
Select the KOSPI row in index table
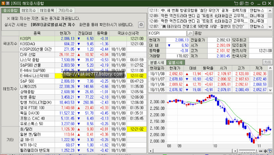coord(83,39)
